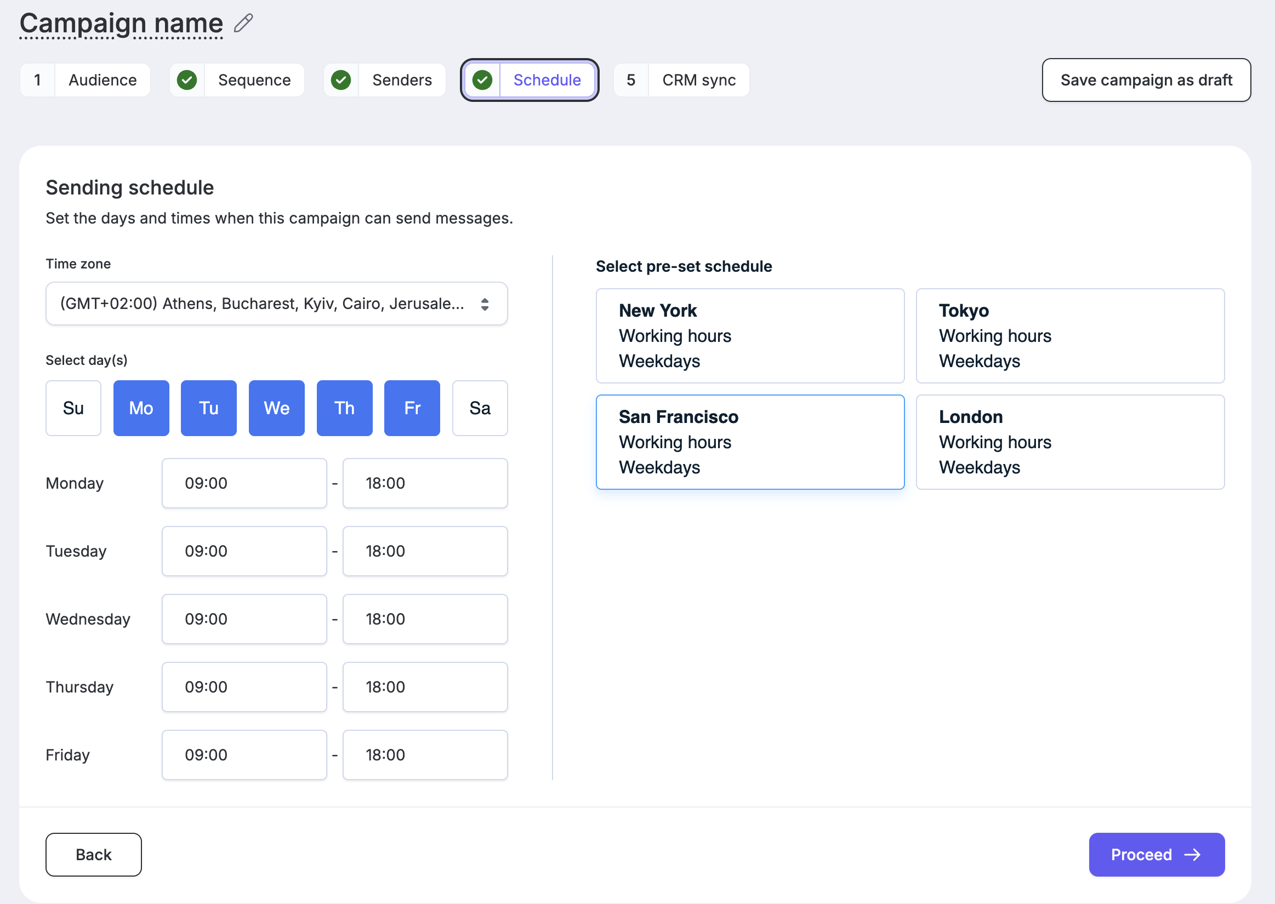Select the London pre-set schedule

coord(1070,442)
